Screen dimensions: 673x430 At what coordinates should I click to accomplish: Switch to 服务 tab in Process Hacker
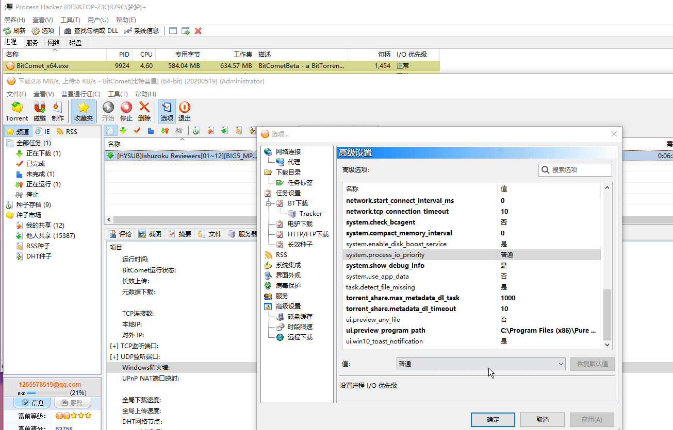click(x=32, y=43)
